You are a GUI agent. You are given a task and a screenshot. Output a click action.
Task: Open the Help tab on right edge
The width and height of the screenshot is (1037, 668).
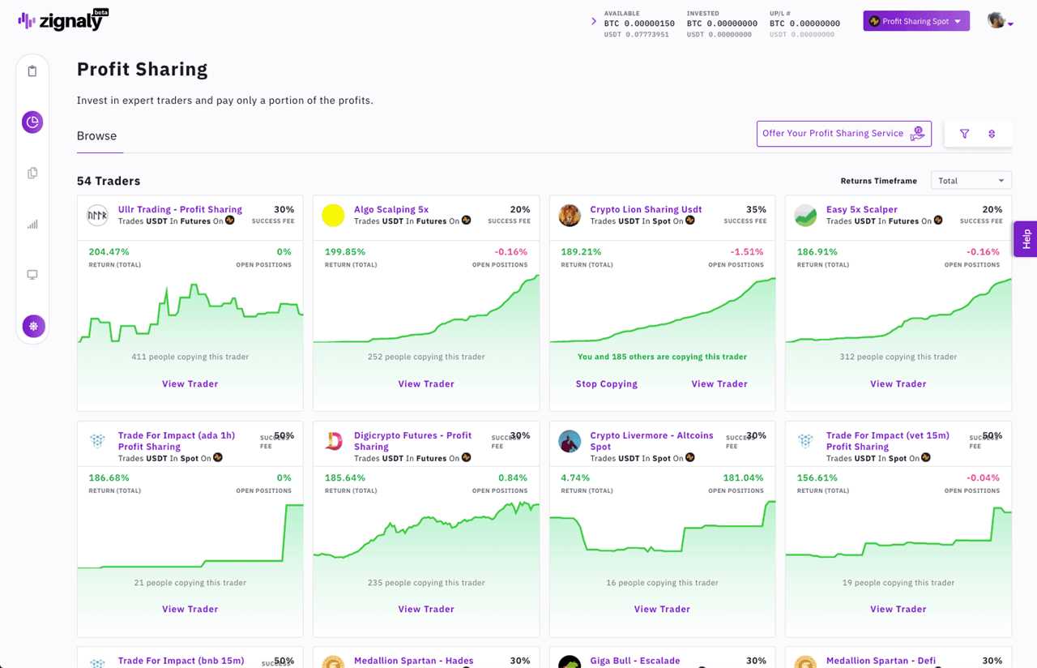click(x=1026, y=239)
